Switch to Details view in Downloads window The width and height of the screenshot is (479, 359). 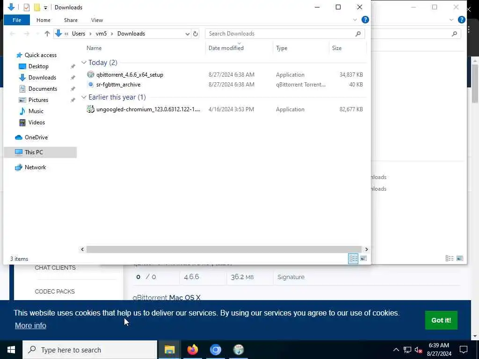point(354,258)
